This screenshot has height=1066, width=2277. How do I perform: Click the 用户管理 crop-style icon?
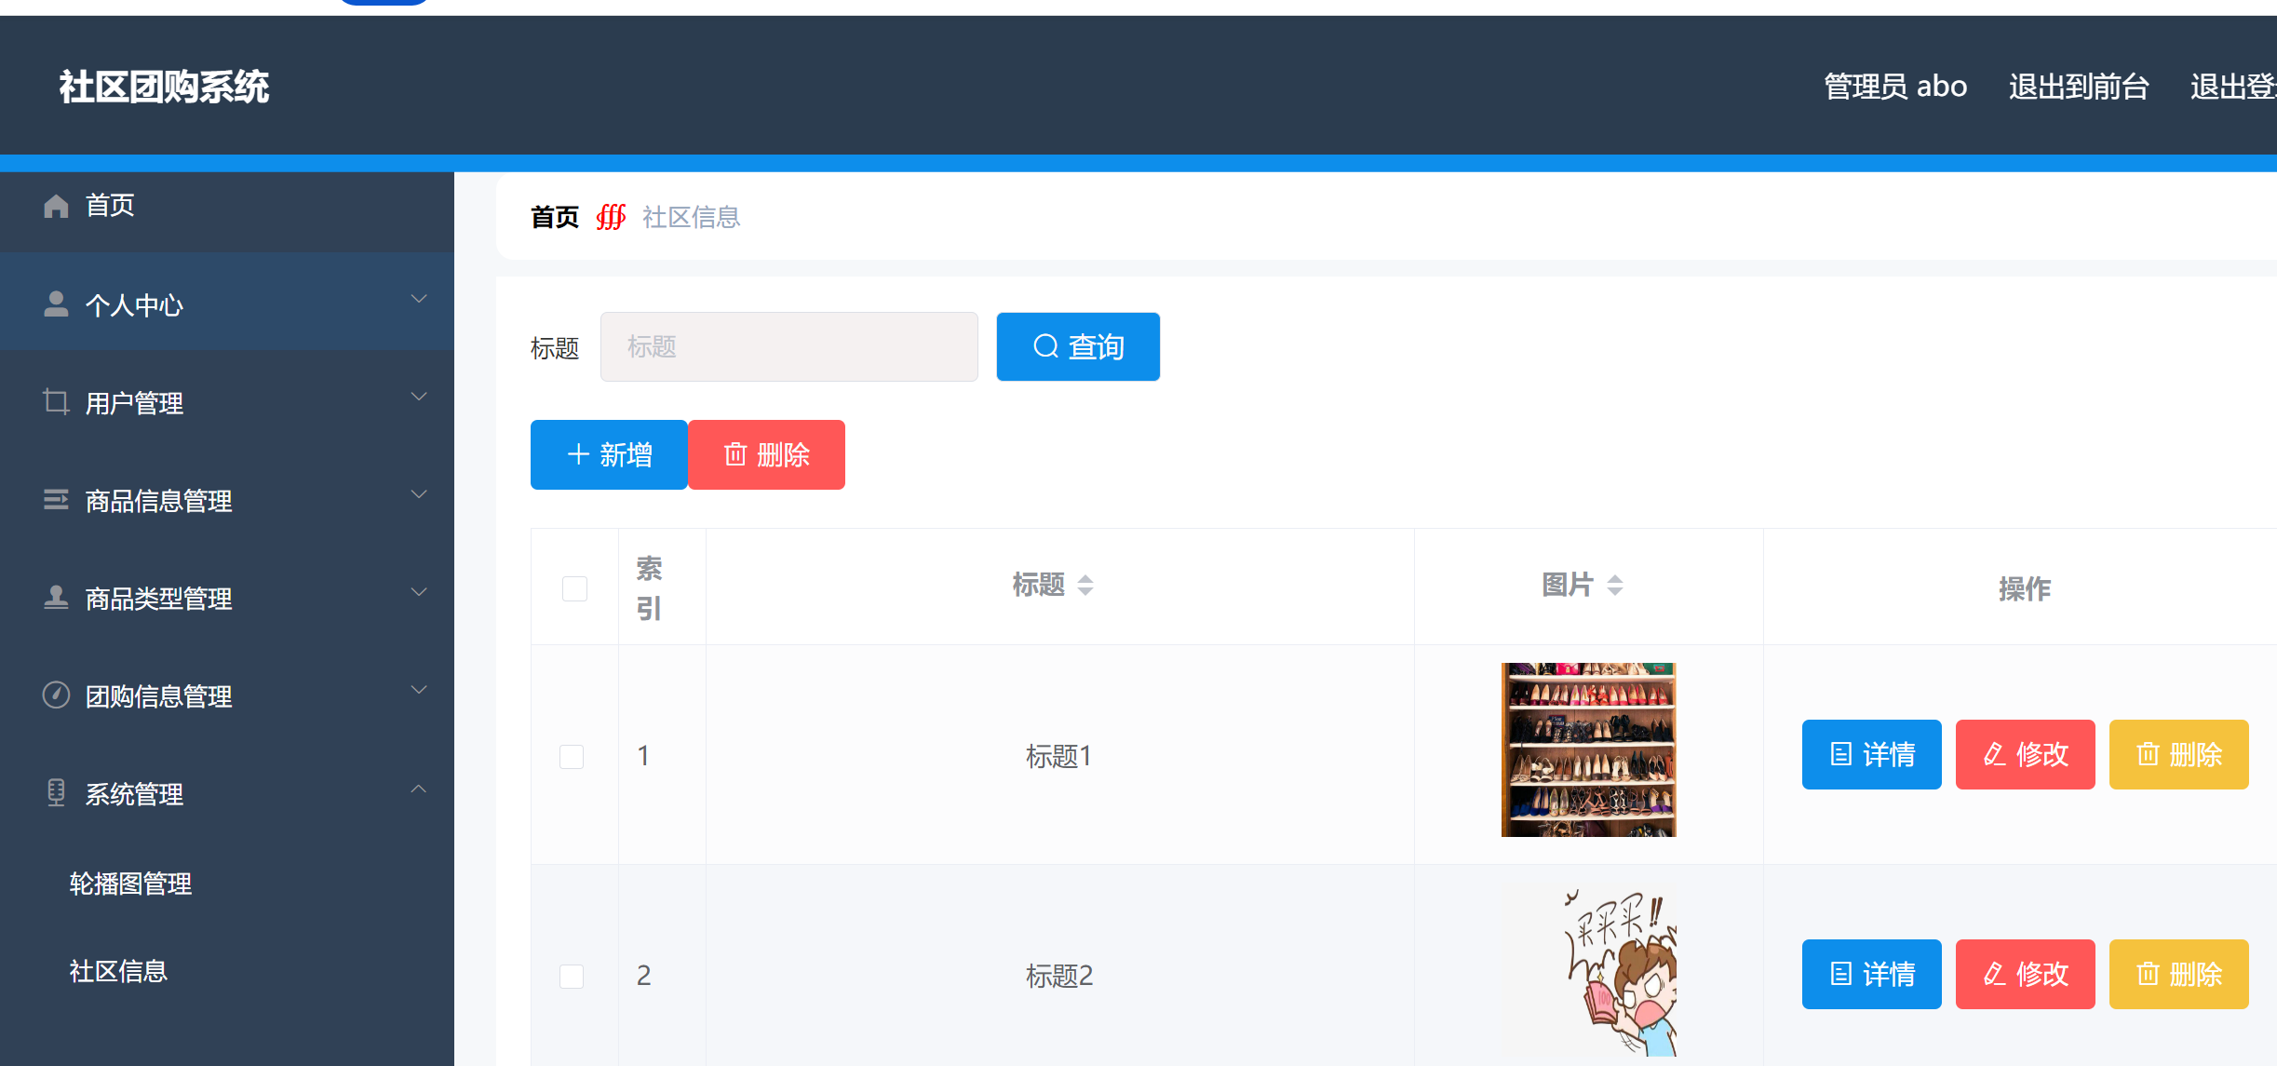(55, 401)
